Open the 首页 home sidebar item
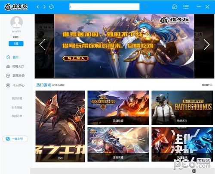Viewport: 215px width, 174px height. click(x=12, y=57)
